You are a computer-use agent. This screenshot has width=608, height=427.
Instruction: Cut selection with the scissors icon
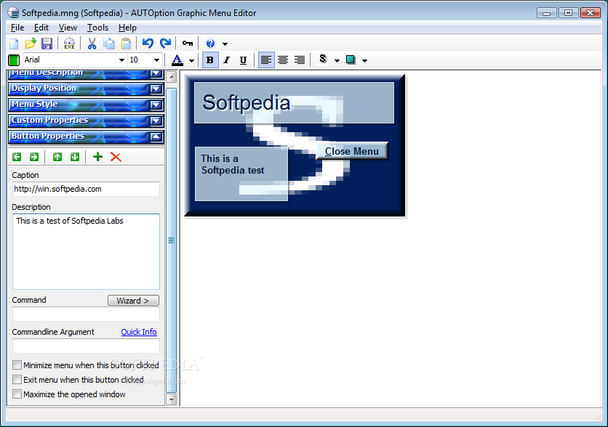click(92, 44)
